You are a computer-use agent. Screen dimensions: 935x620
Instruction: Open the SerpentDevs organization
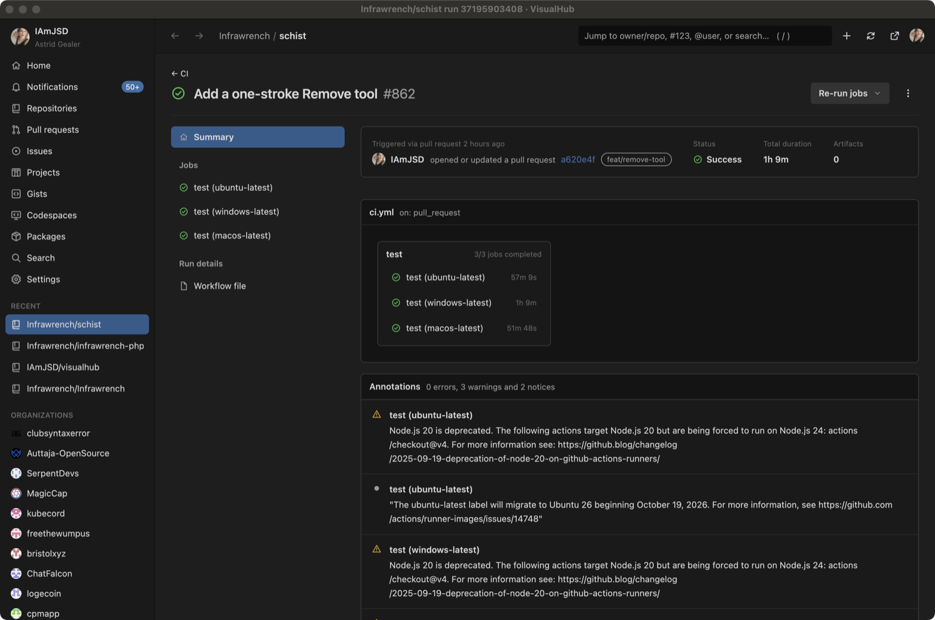77,473
